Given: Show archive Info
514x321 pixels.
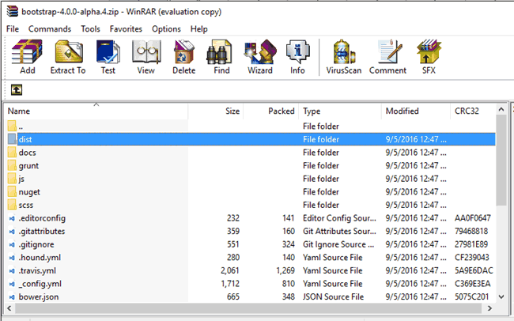Looking at the screenshot, I should [297, 57].
